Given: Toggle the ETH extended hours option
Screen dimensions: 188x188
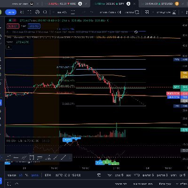Looking at the screenshot, I should [x=48, y=175].
